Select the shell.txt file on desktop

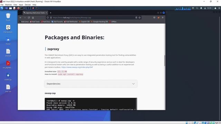click(8, 53)
